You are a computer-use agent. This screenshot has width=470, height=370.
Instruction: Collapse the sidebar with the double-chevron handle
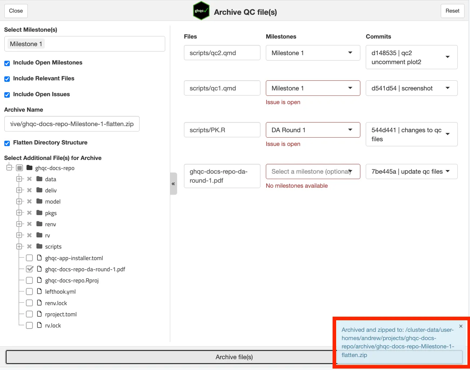coord(173,184)
